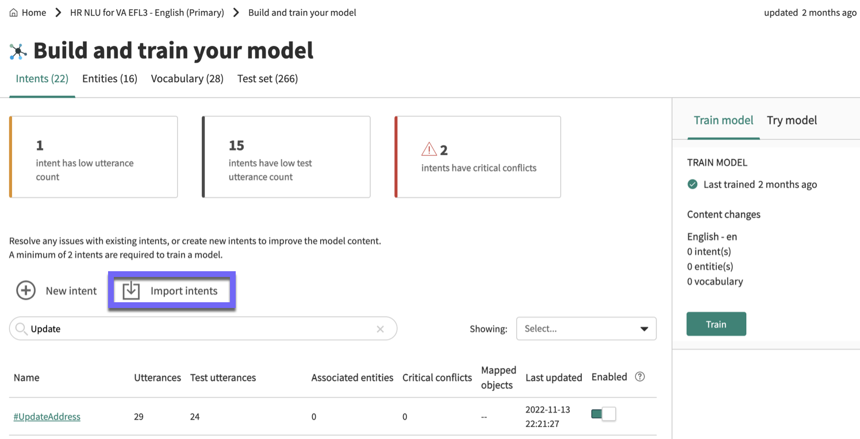Click Home breadcrumb link
The image size is (860, 439).
tap(34, 13)
